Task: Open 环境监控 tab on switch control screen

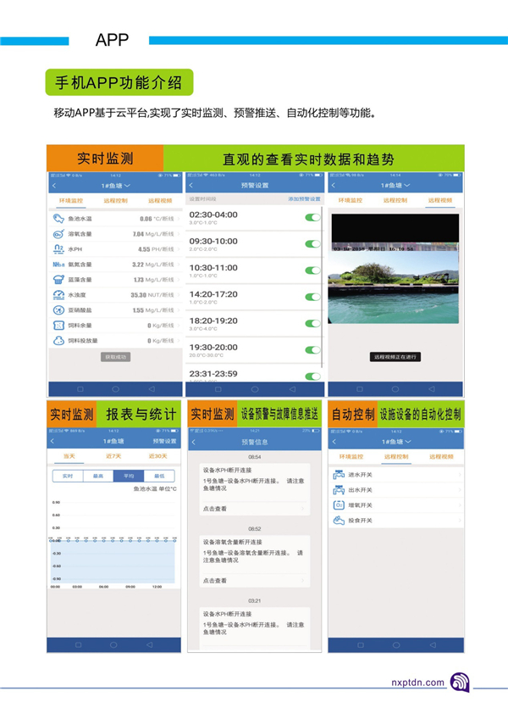Action: [x=351, y=457]
